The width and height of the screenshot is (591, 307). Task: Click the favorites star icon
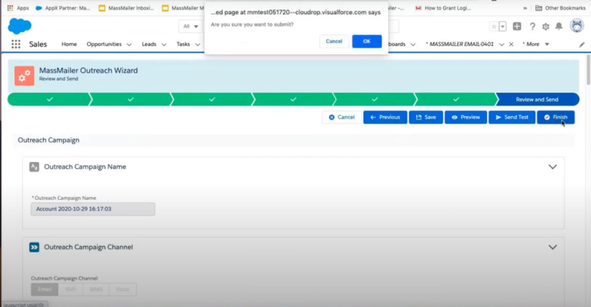(494, 26)
